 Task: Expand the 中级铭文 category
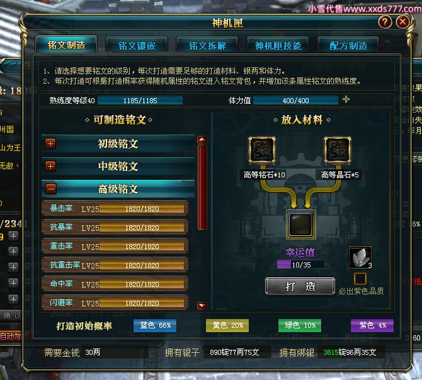pos(50,166)
